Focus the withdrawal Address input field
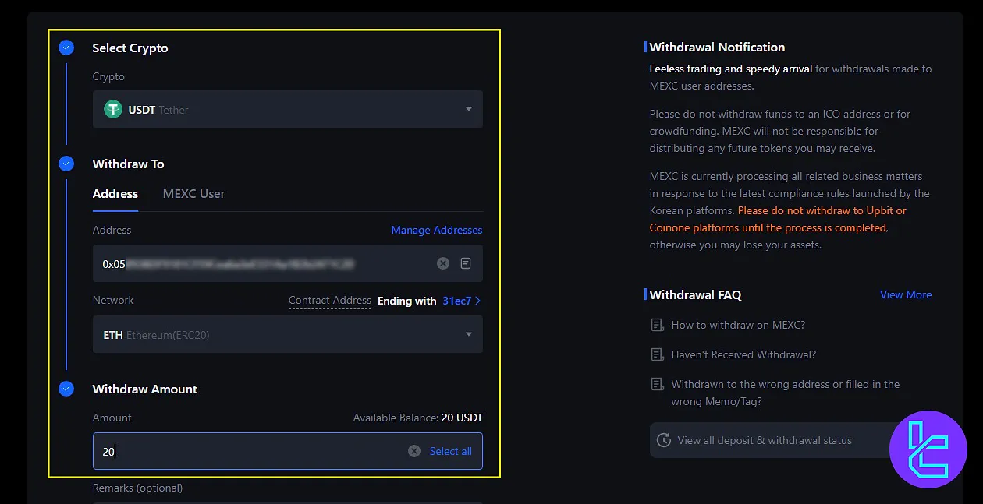The height and width of the screenshot is (504, 983). pyautogui.click(x=287, y=263)
